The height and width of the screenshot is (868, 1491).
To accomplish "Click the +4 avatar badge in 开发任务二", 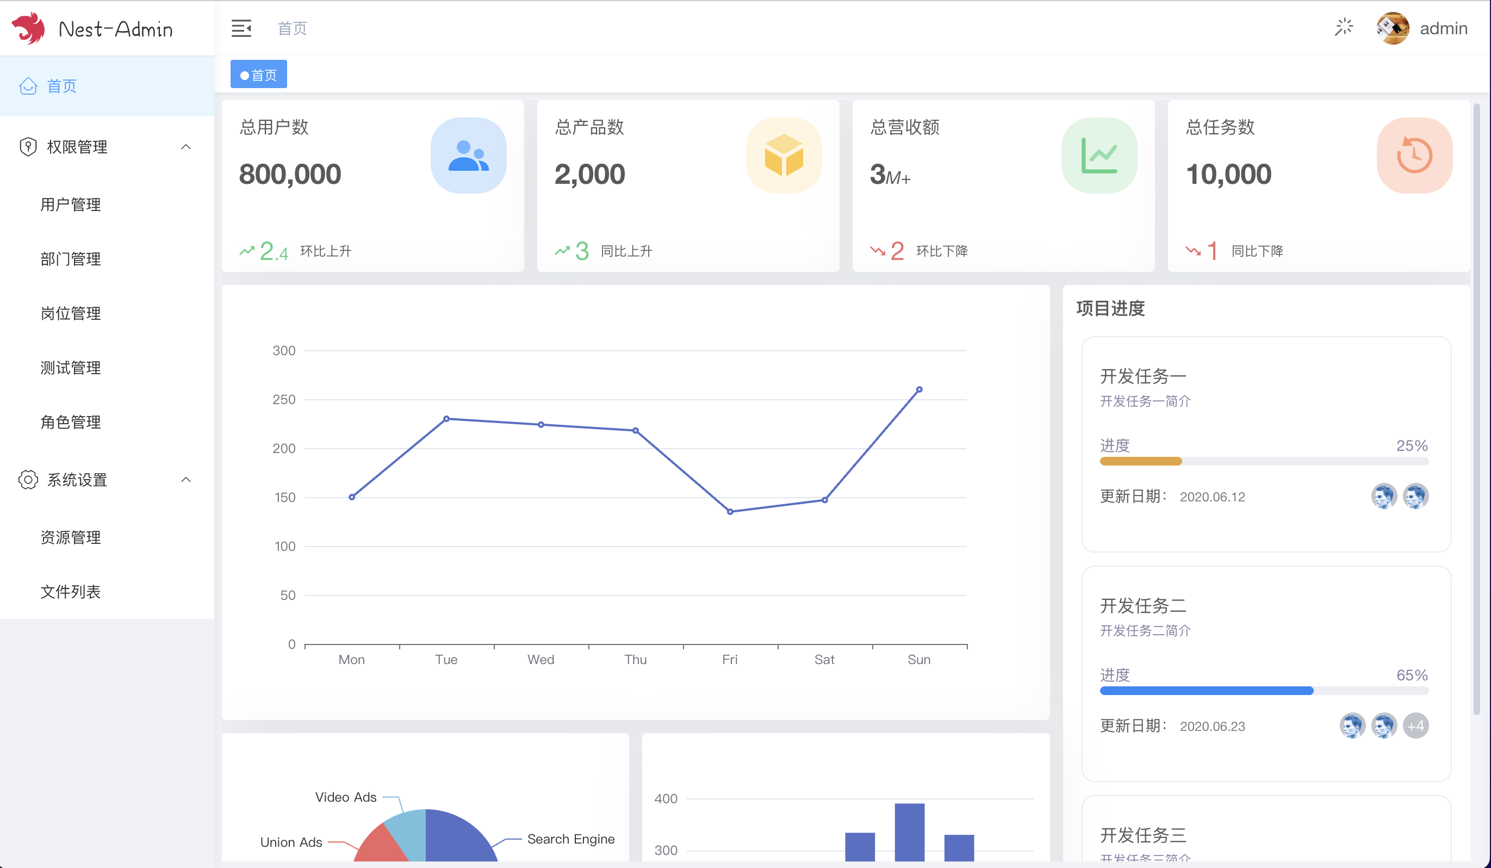I will pyautogui.click(x=1415, y=726).
